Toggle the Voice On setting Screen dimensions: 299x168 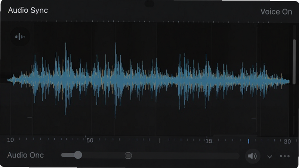click(x=276, y=12)
